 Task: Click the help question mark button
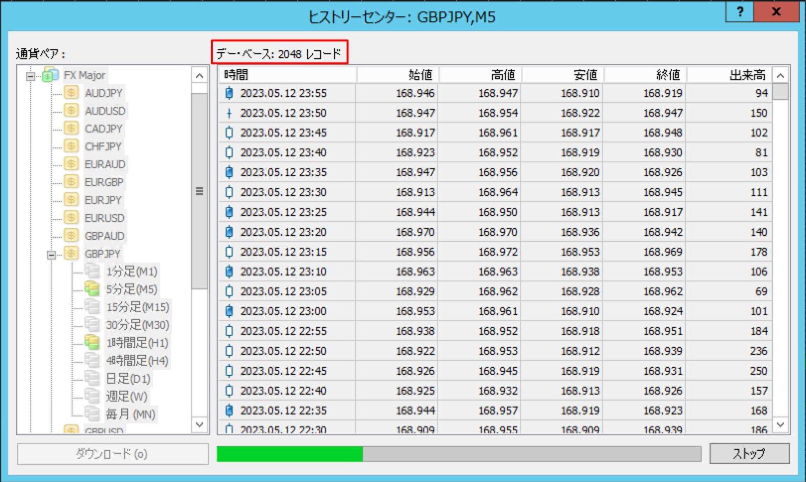[739, 12]
